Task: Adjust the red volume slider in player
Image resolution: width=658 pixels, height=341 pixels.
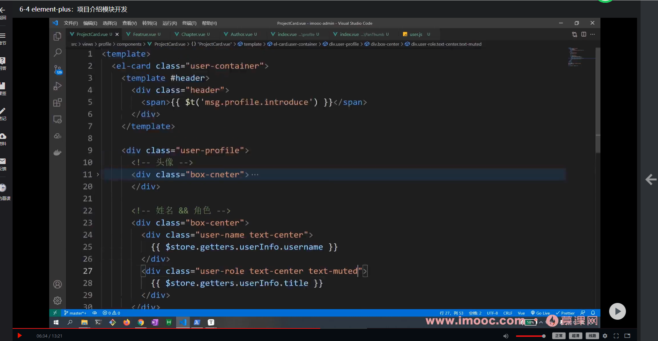Action: point(530,336)
